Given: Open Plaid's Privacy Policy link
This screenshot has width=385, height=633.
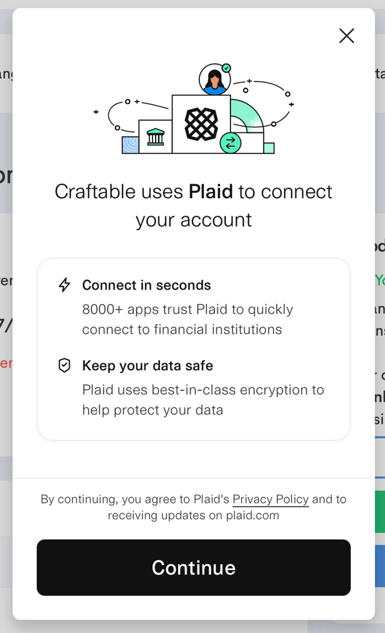Looking at the screenshot, I should [x=270, y=499].
